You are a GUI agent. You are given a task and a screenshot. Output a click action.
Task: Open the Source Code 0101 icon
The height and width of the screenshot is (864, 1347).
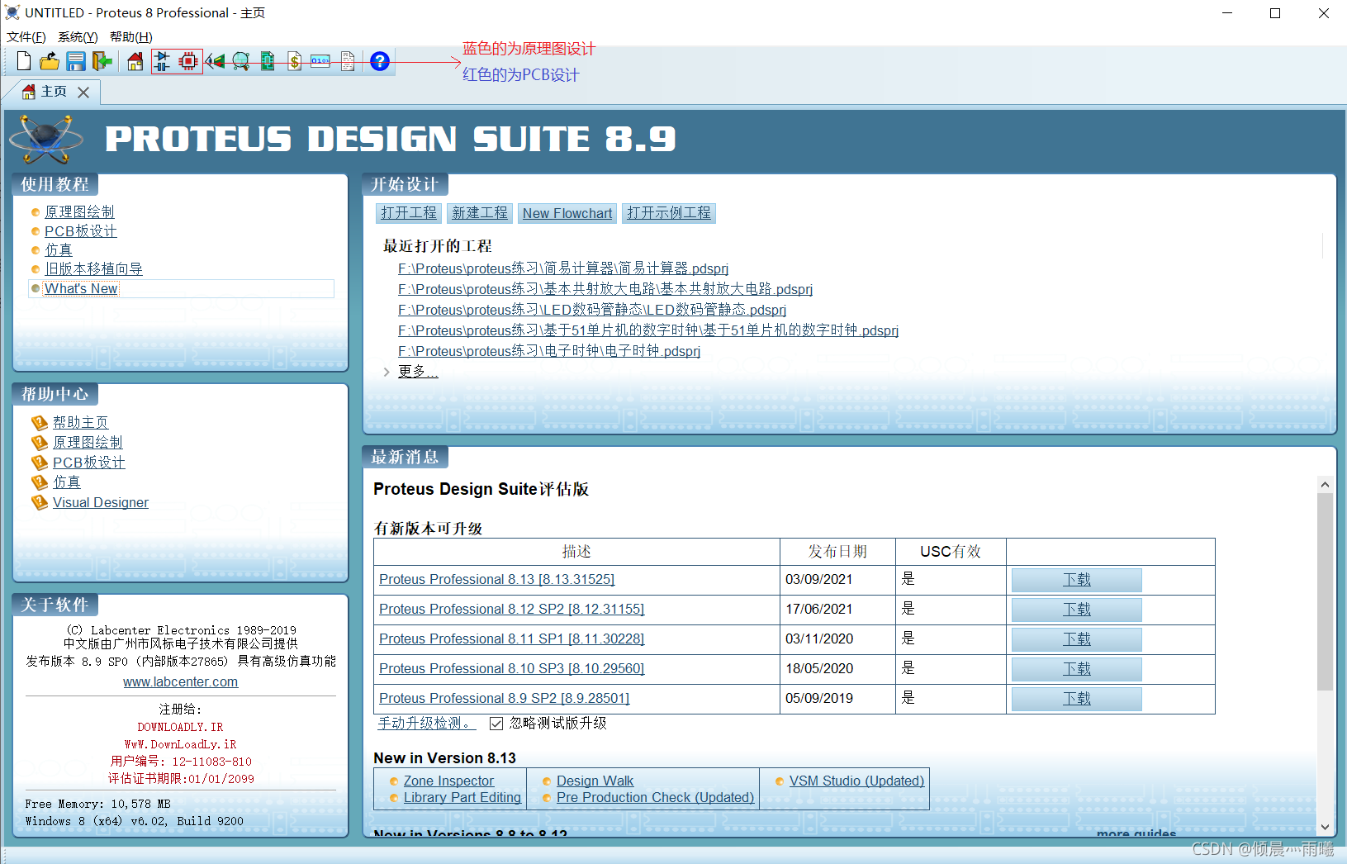click(320, 61)
